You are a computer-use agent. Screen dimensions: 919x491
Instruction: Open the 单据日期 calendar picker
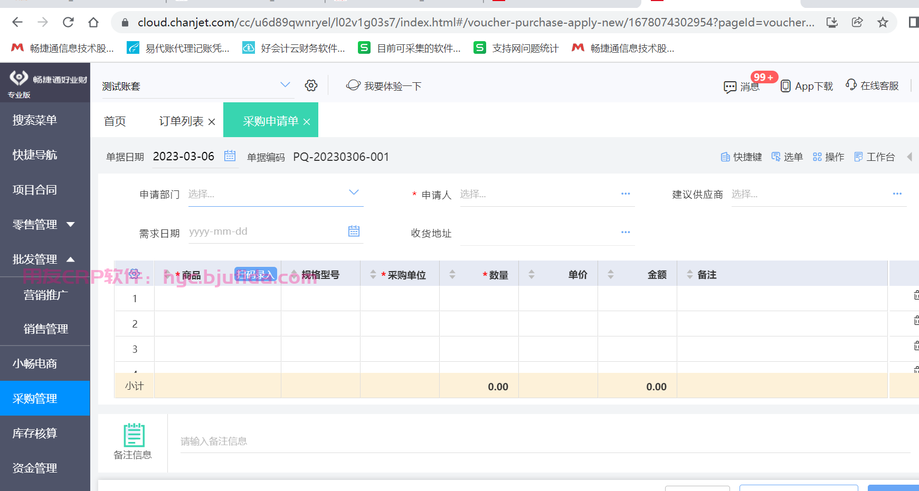pyautogui.click(x=230, y=156)
